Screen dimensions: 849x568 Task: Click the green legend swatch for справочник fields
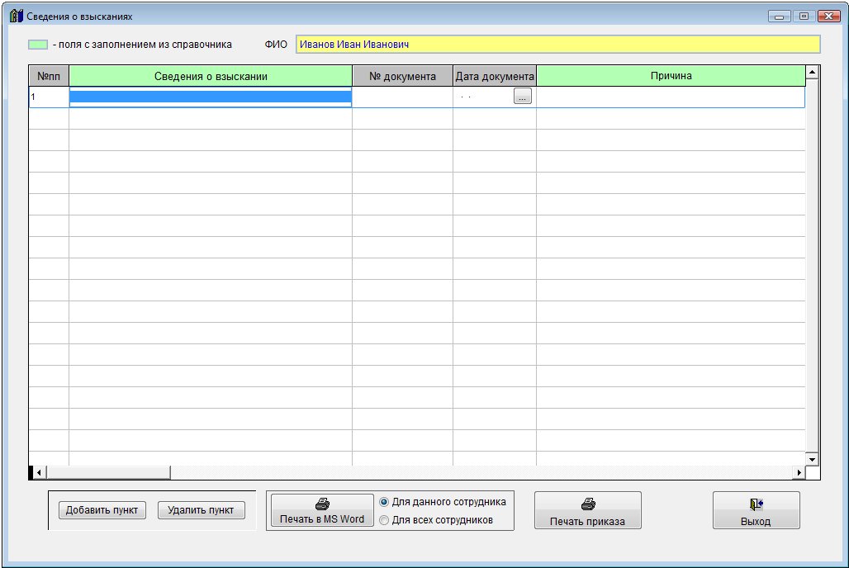(x=38, y=45)
